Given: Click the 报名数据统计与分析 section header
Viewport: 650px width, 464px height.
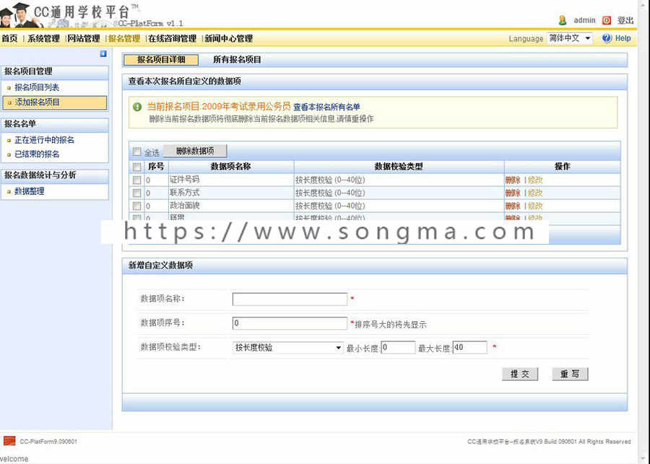Looking at the screenshot, I should tap(55, 175).
